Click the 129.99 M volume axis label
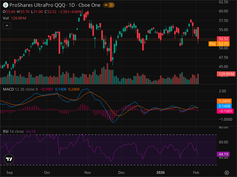237x177 pixels. click(226, 74)
